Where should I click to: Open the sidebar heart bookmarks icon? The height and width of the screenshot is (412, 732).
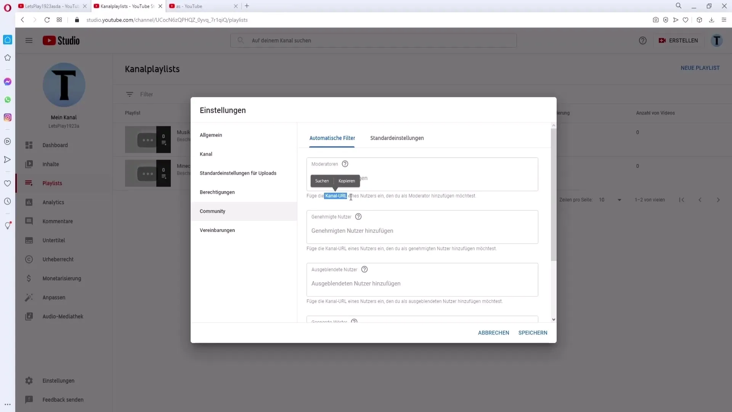click(8, 183)
